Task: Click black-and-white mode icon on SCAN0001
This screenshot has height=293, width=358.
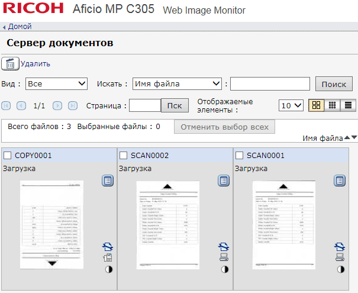Action: coord(341,269)
